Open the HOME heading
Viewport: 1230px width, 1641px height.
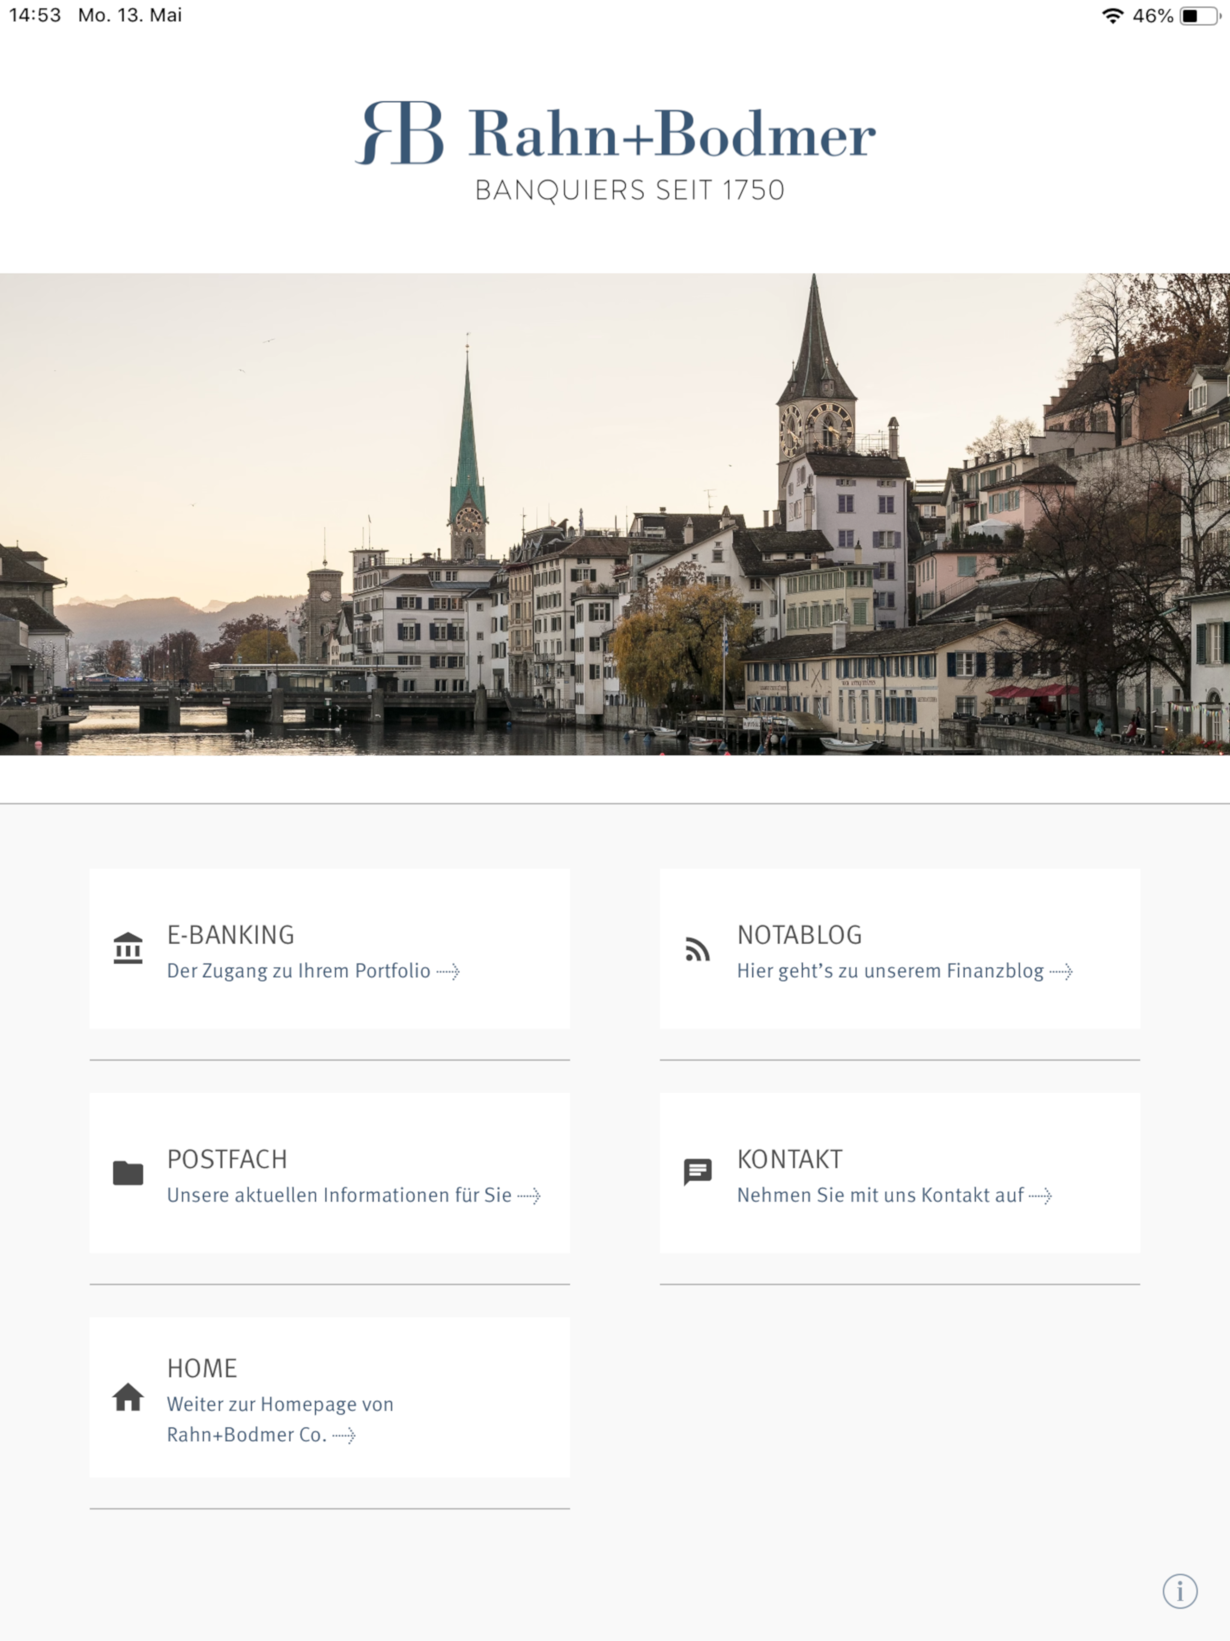202,1368
